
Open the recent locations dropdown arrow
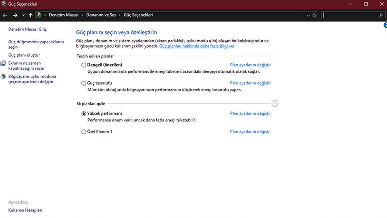(23, 15)
